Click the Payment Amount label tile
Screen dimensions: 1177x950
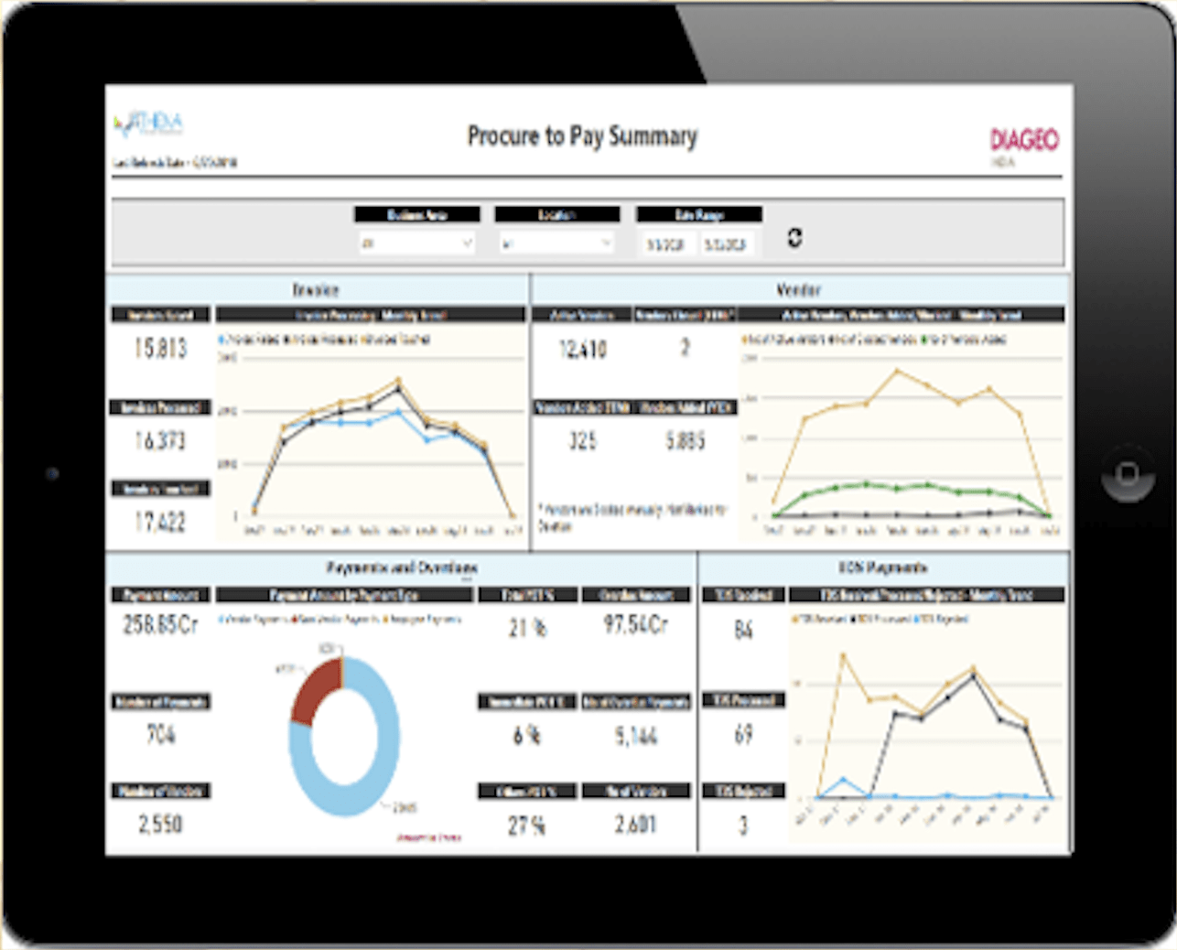(x=161, y=595)
